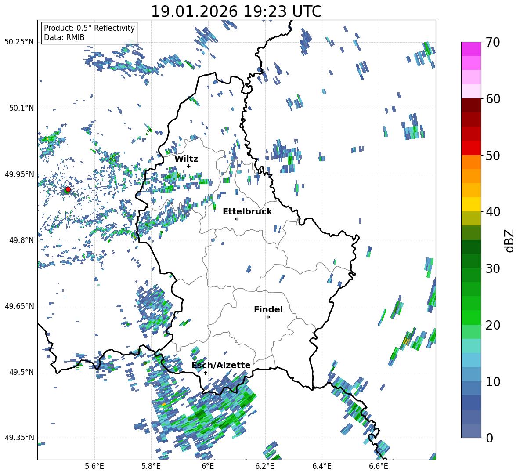The width and height of the screenshot is (520, 475).
Task: Click the light blue swatch between 10 and 20 dBZ
Action: click(x=471, y=360)
